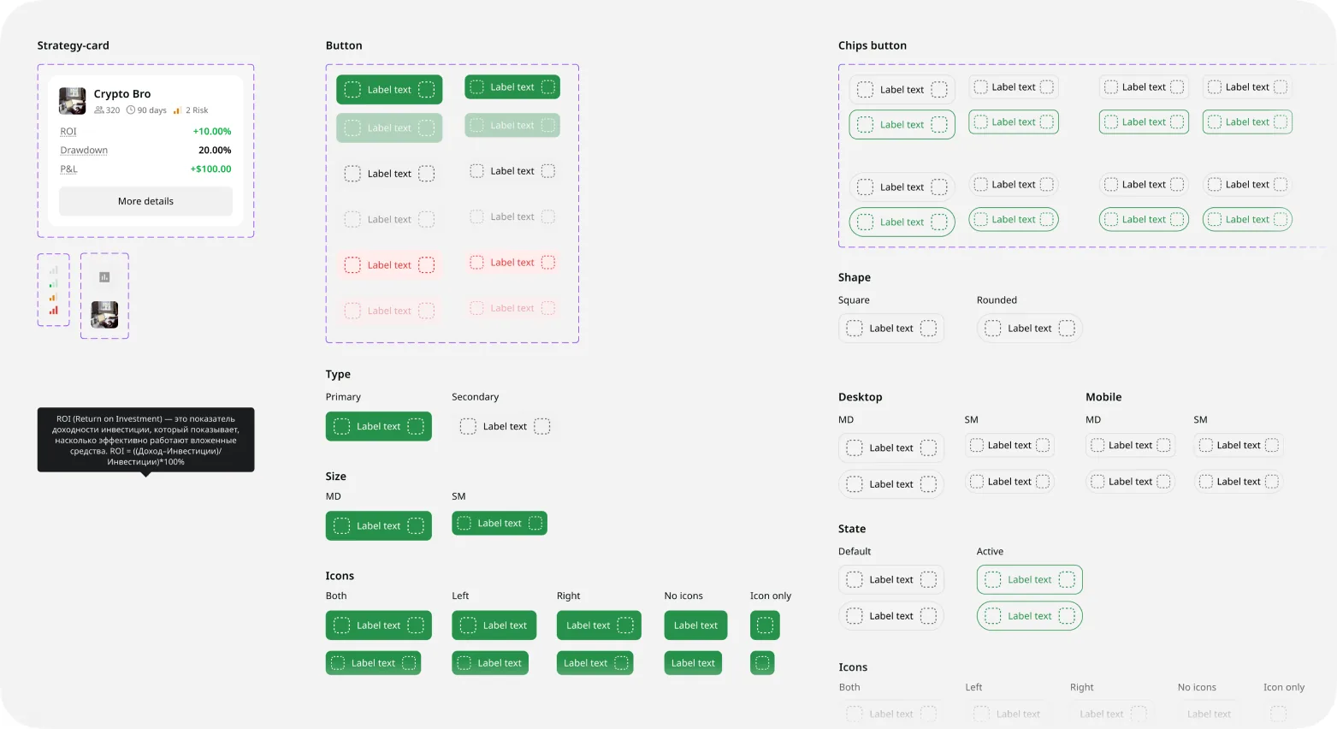Click left icon placeholder in Primary type button

pos(341,426)
